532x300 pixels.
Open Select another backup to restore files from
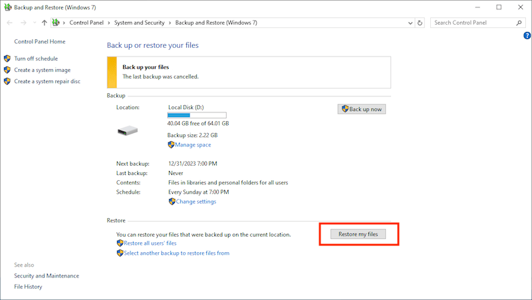tap(176, 253)
